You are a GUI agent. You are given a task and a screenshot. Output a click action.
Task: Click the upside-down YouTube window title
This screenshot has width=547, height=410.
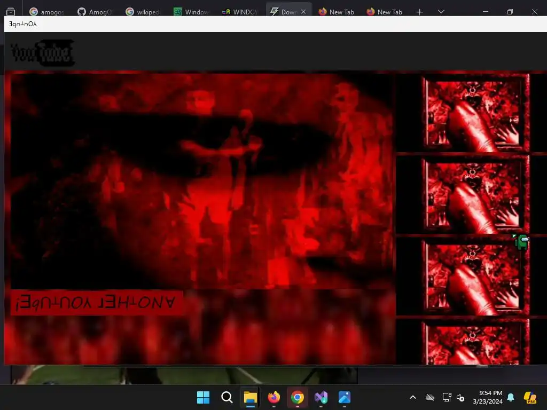22,24
